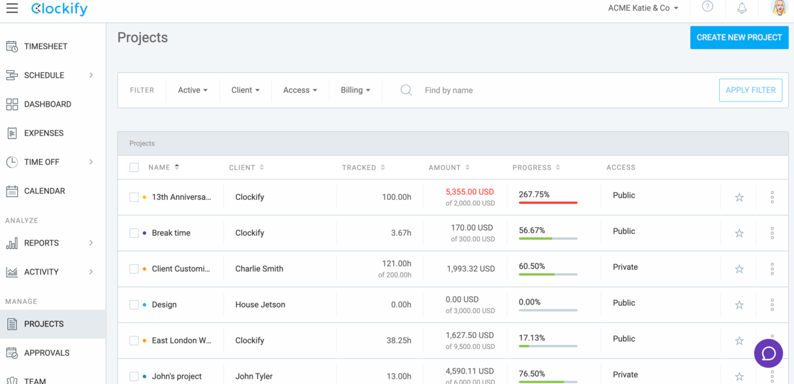Open the Active filter dropdown
Image resolution: width=794 pixels, height=384 pixels.
(x=193, y=90)
